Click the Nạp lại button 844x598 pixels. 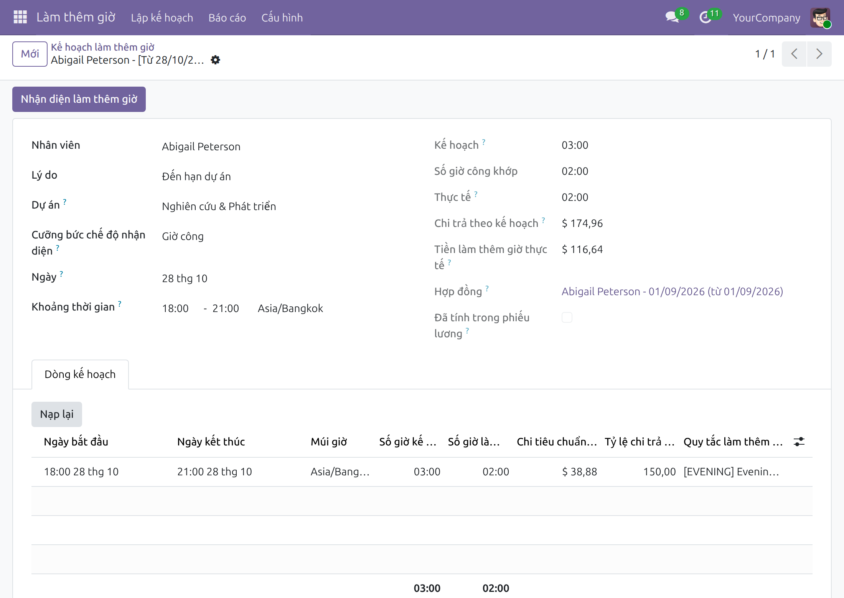(x=57, y=414)
